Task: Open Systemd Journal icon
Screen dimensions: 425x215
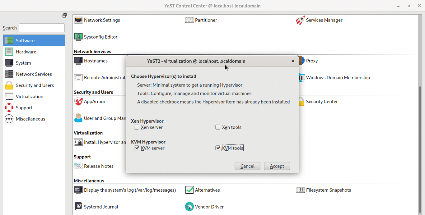Action: click(78, 207)
